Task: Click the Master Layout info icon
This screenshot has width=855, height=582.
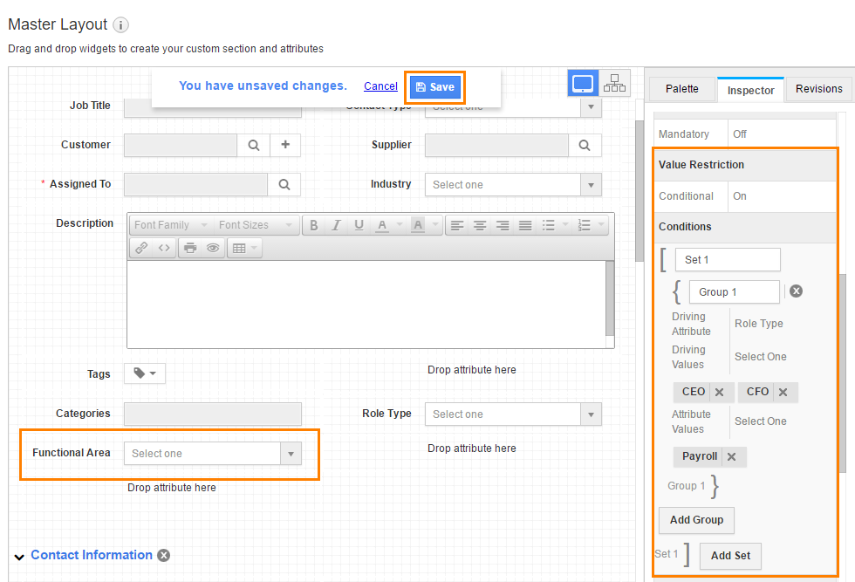Action: click(x=121, y=25)
